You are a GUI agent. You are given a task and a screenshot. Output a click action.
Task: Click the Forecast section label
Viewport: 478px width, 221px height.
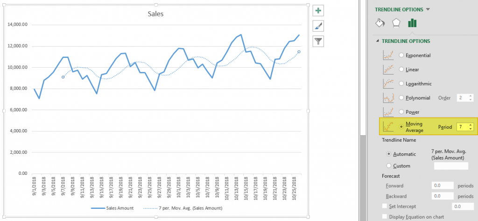pyautogui.click(x=391, y=176)
